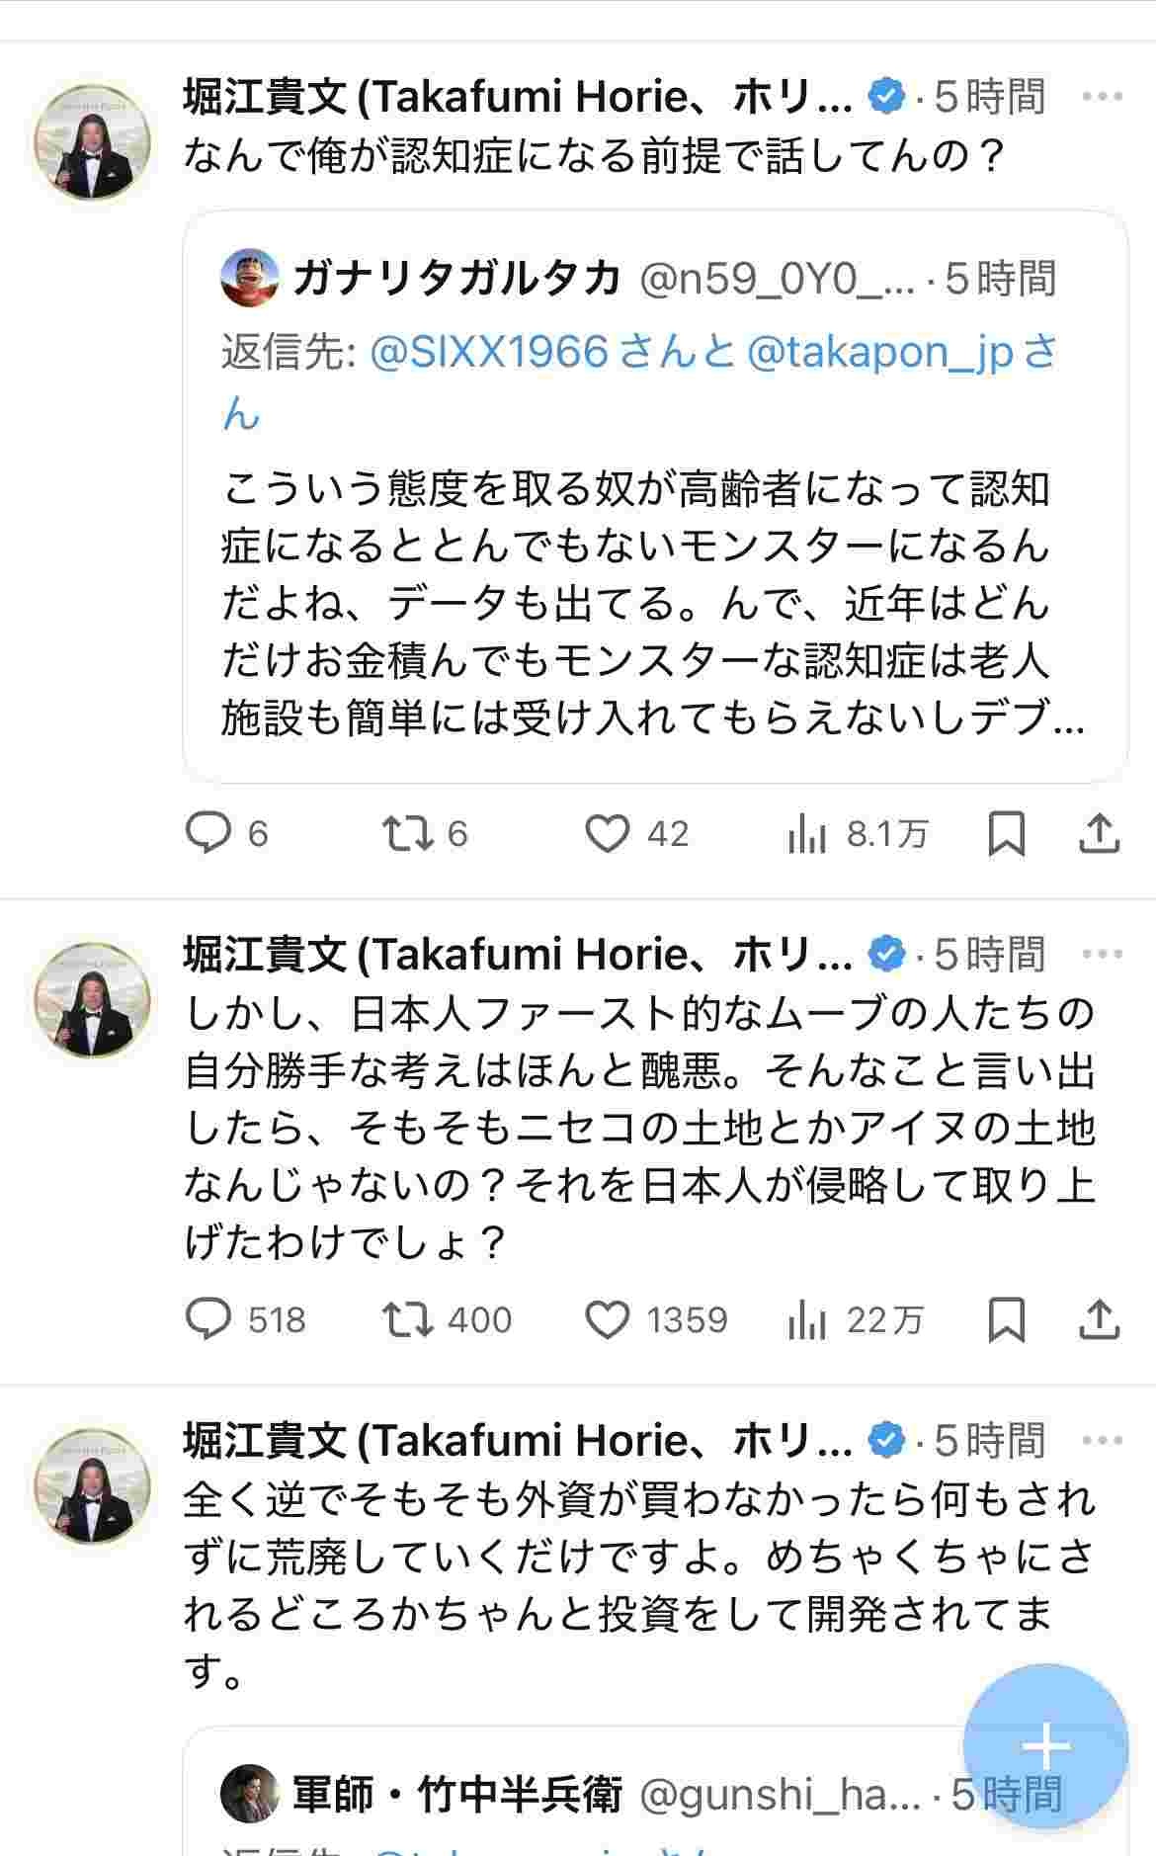Open replies on tweet with 518 comments

(208, 1319)
